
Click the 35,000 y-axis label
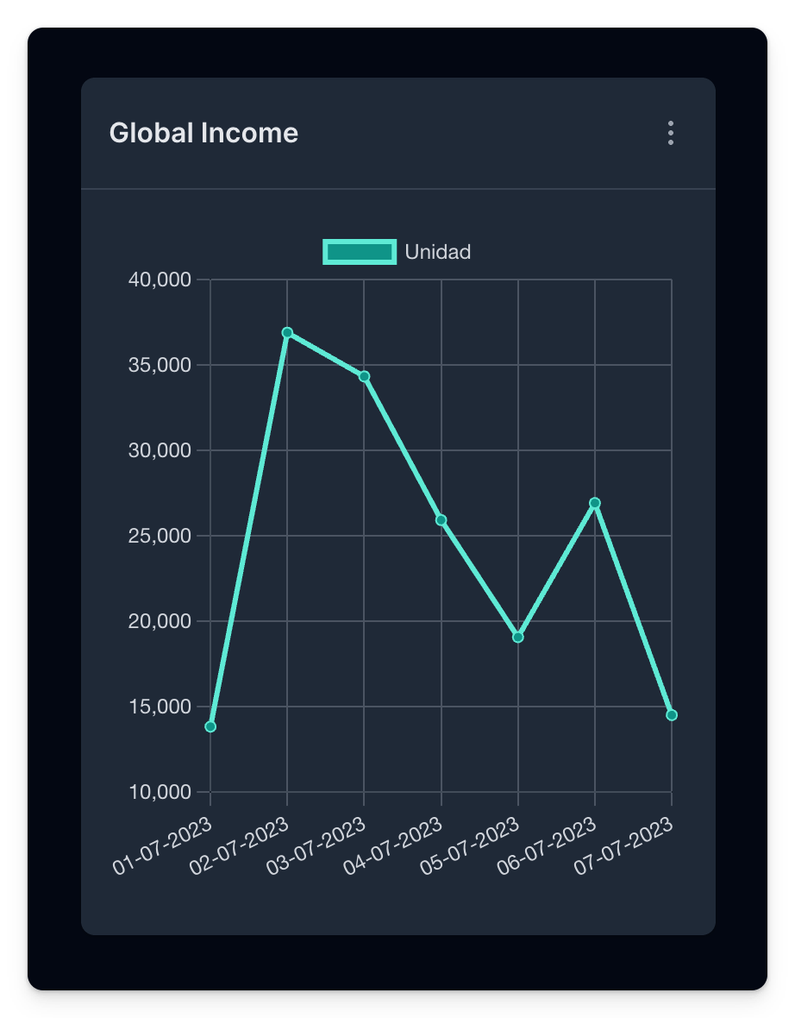(158, 365)
